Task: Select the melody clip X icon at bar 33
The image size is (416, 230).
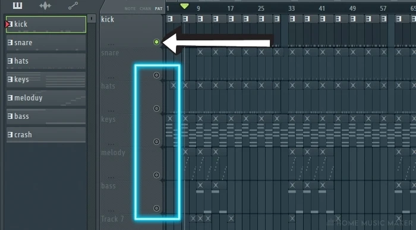Action: (x=292, y=152)
